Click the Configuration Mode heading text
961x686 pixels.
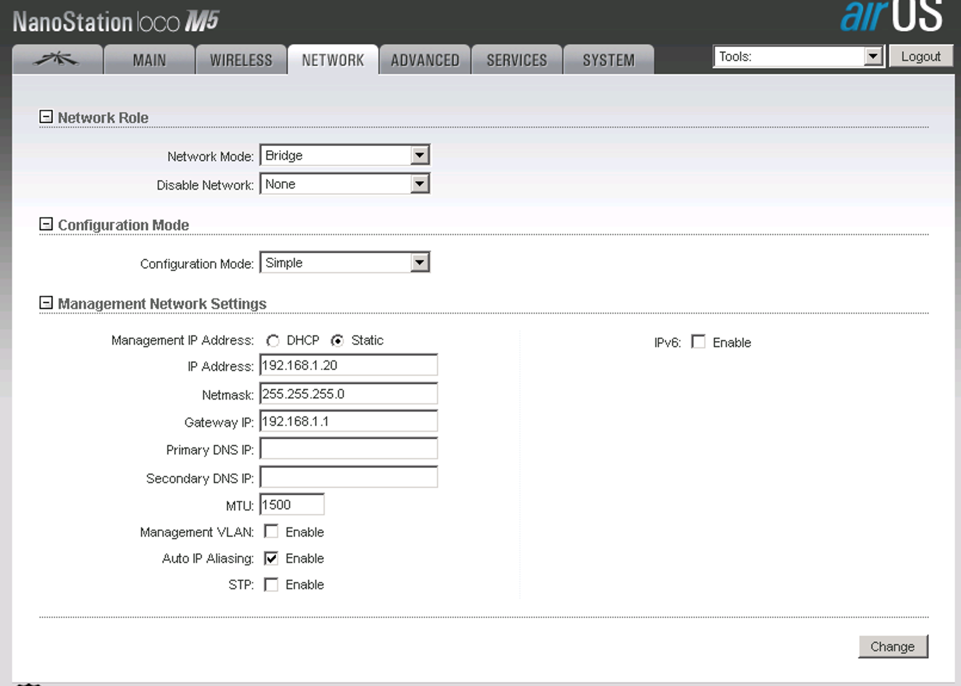pos(124,225)
